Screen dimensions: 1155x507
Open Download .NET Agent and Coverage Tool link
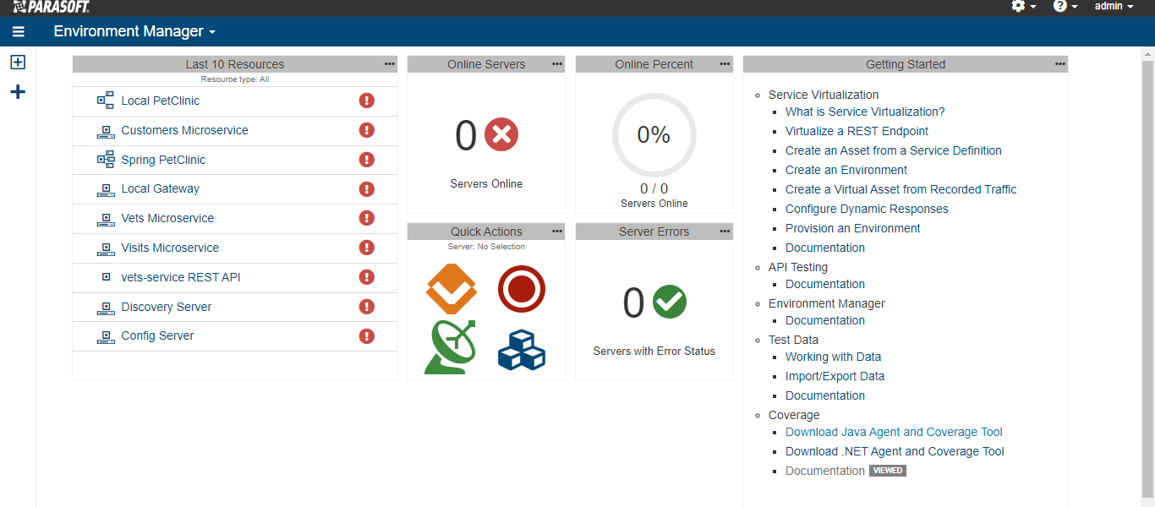(895, 451)
